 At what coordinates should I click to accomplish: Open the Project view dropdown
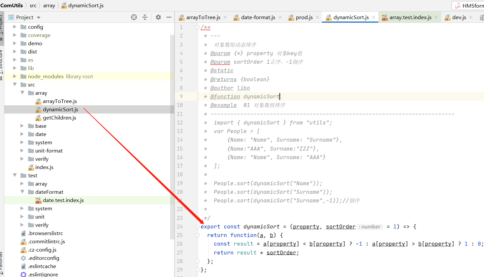pos(38,17)
